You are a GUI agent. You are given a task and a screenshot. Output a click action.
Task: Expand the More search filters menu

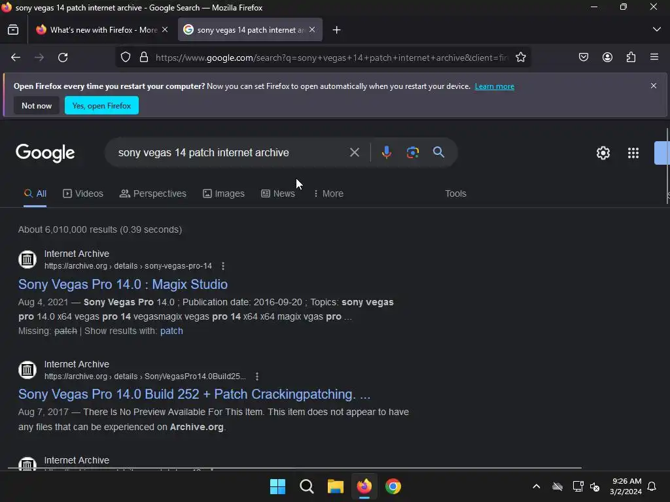[x=328, y=193]
